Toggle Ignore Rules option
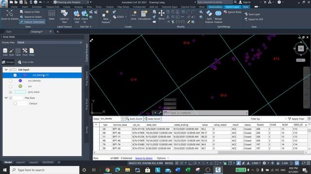Viewport: 311px width, 174px height. coord(232,12)
